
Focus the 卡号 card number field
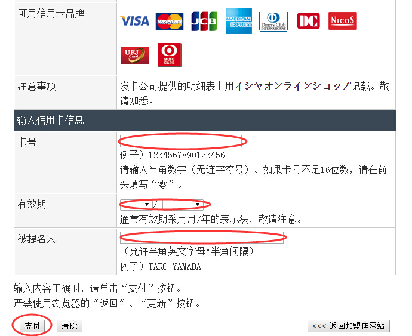(x=181, y=141)
